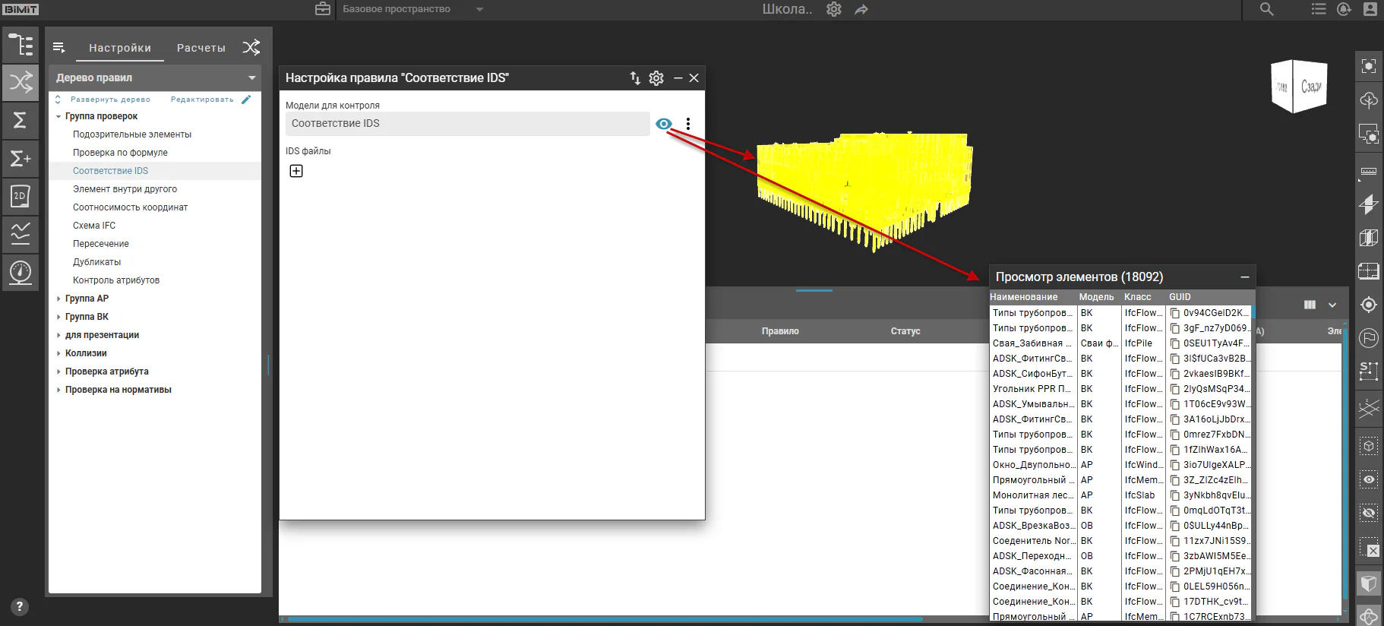Screen dimensions: 1384x626
Task: Click the share arrow next to Школа
Action: (861, 9)
